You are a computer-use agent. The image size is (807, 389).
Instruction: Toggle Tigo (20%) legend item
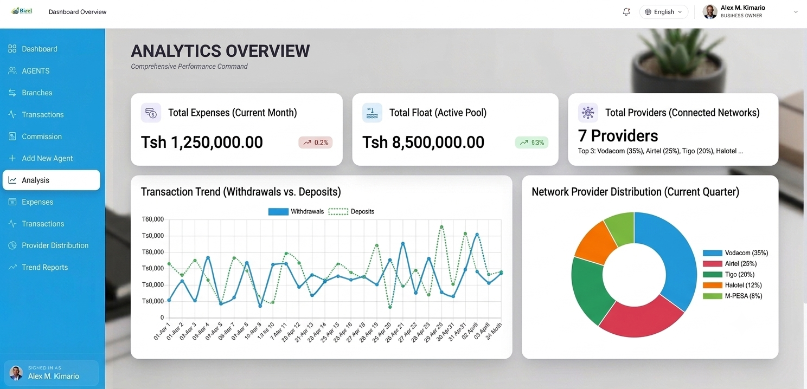coord(728,275)
